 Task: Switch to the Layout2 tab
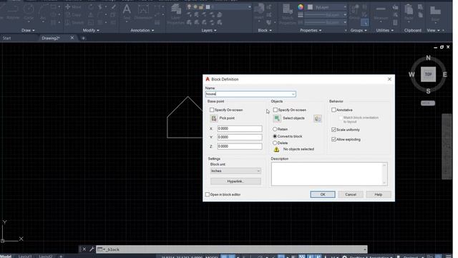tap(46, 257)
